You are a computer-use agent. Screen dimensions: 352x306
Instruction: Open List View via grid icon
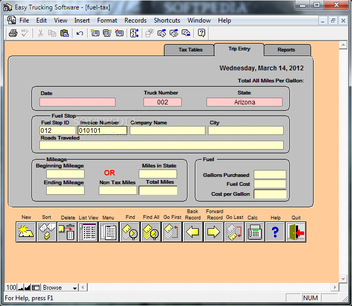[88, 232]
